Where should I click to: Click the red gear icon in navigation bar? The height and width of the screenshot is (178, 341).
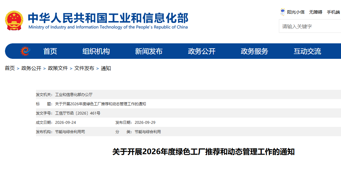(x=25, y=51)
